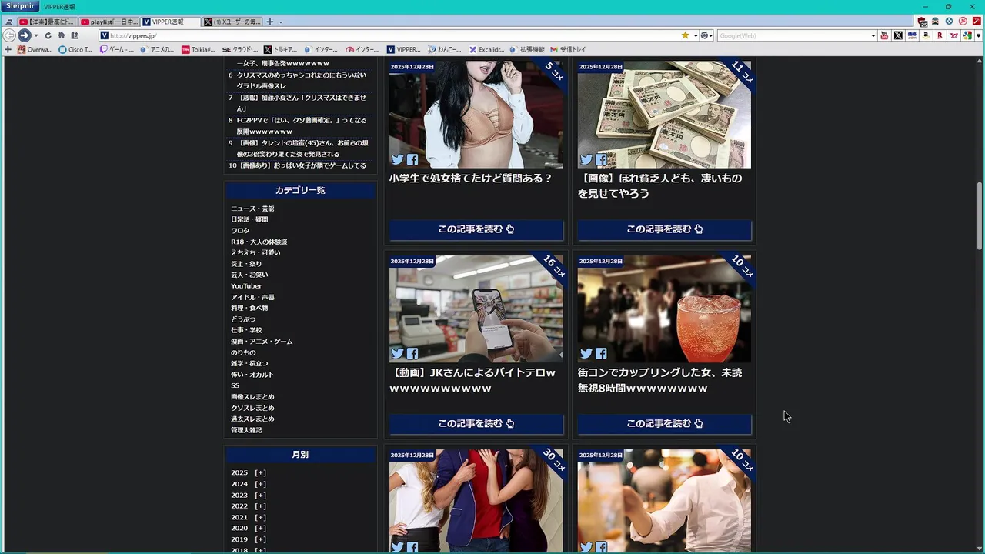985x554 pixels.
Task: Open the convenience store phone thumbnail
Action: tap(476, 309)
